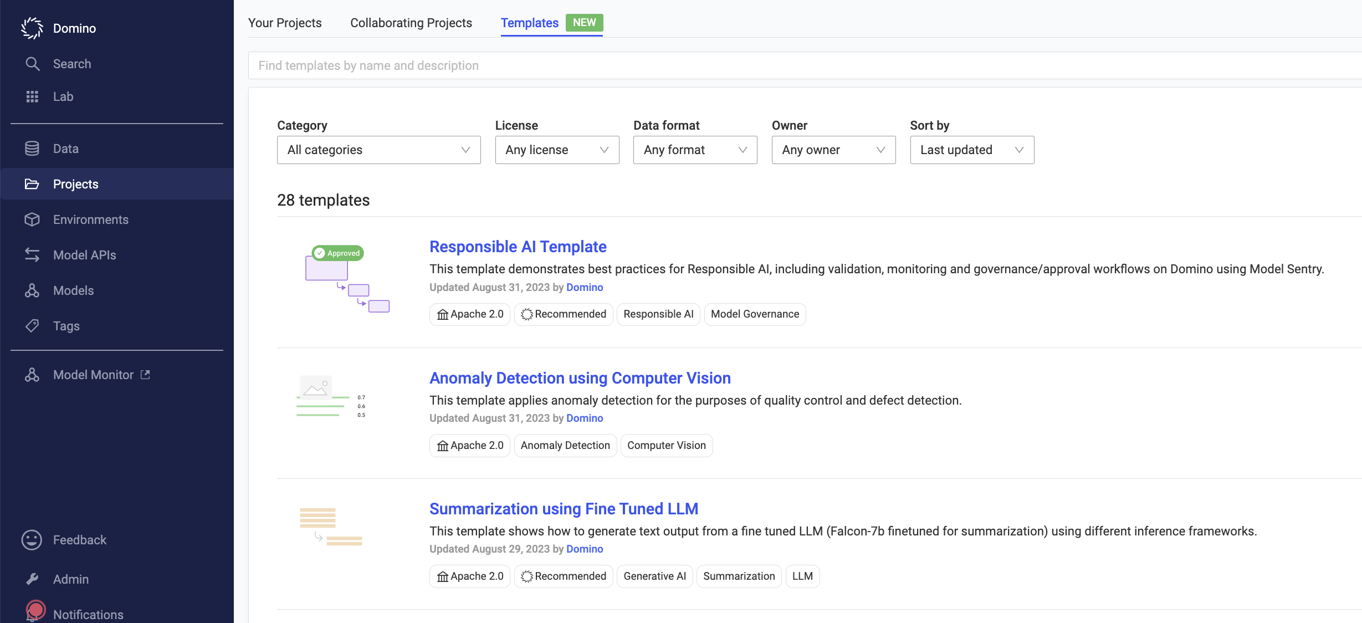This screenshot has height=623, width=1362.
Task: Click the Anomaly Detection Computer Vision link
Action: [580, 377]
